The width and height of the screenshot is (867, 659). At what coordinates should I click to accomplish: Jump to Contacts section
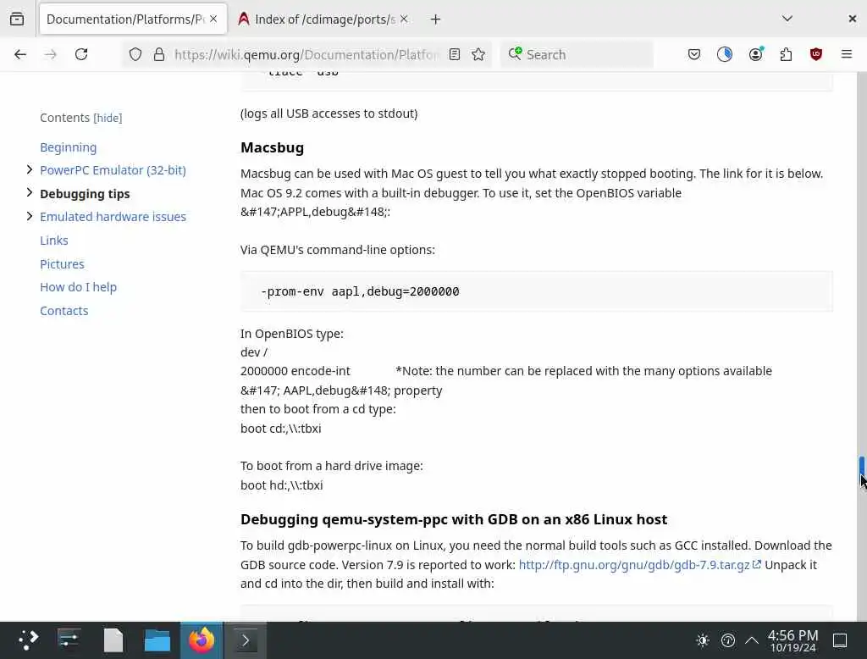(64, 310)
